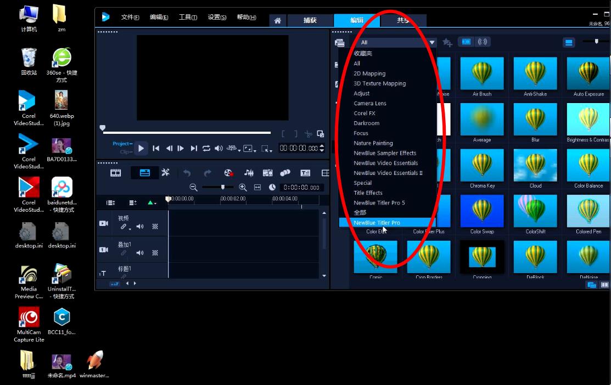Open the Subtitle Editor
611x385 pixels.
click(305, 173)
